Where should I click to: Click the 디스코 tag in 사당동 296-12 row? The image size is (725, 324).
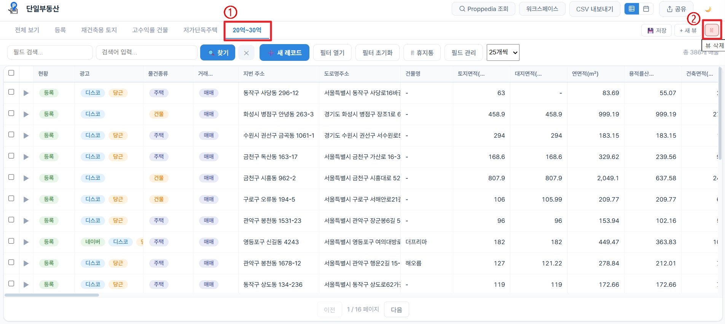[93, 93]
